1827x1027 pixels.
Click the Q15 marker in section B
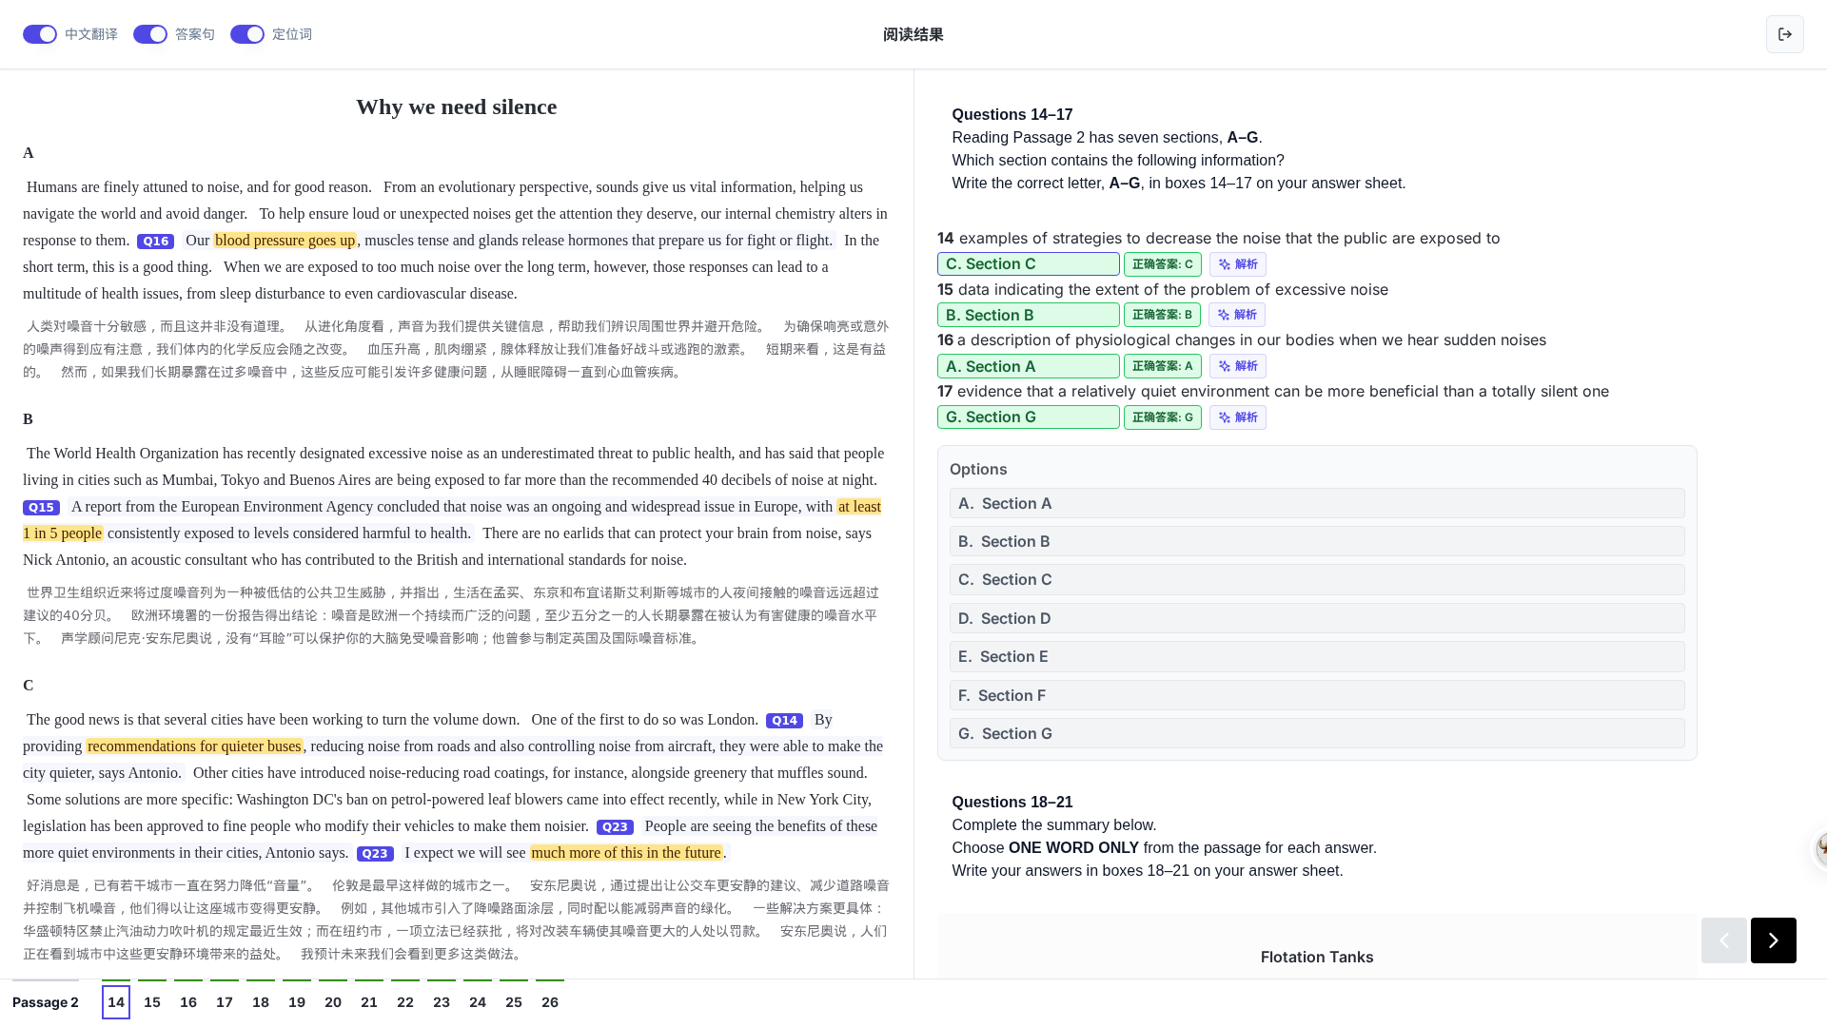click(x=41, y=508)
